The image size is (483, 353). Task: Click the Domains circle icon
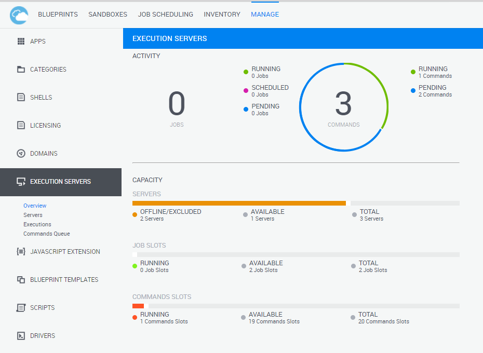click(x=21, y=154)
